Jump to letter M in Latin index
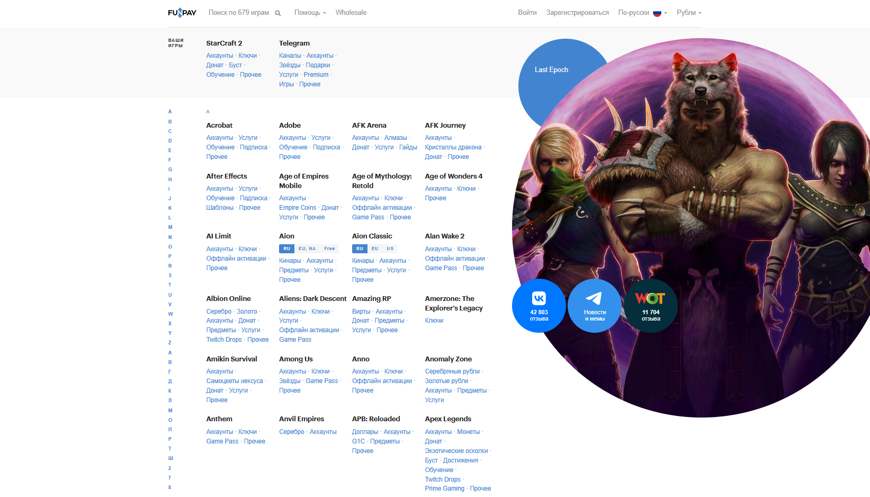 pyautogui.click(x=170, y=227)
